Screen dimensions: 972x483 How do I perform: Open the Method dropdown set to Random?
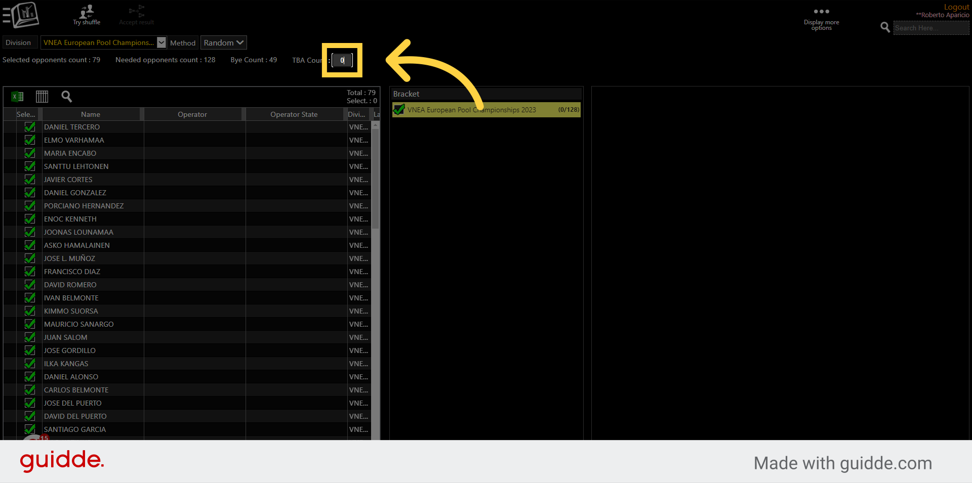click(223, 42)
